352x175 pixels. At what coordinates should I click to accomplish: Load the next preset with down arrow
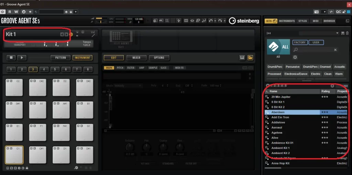(x=71, y=12)
